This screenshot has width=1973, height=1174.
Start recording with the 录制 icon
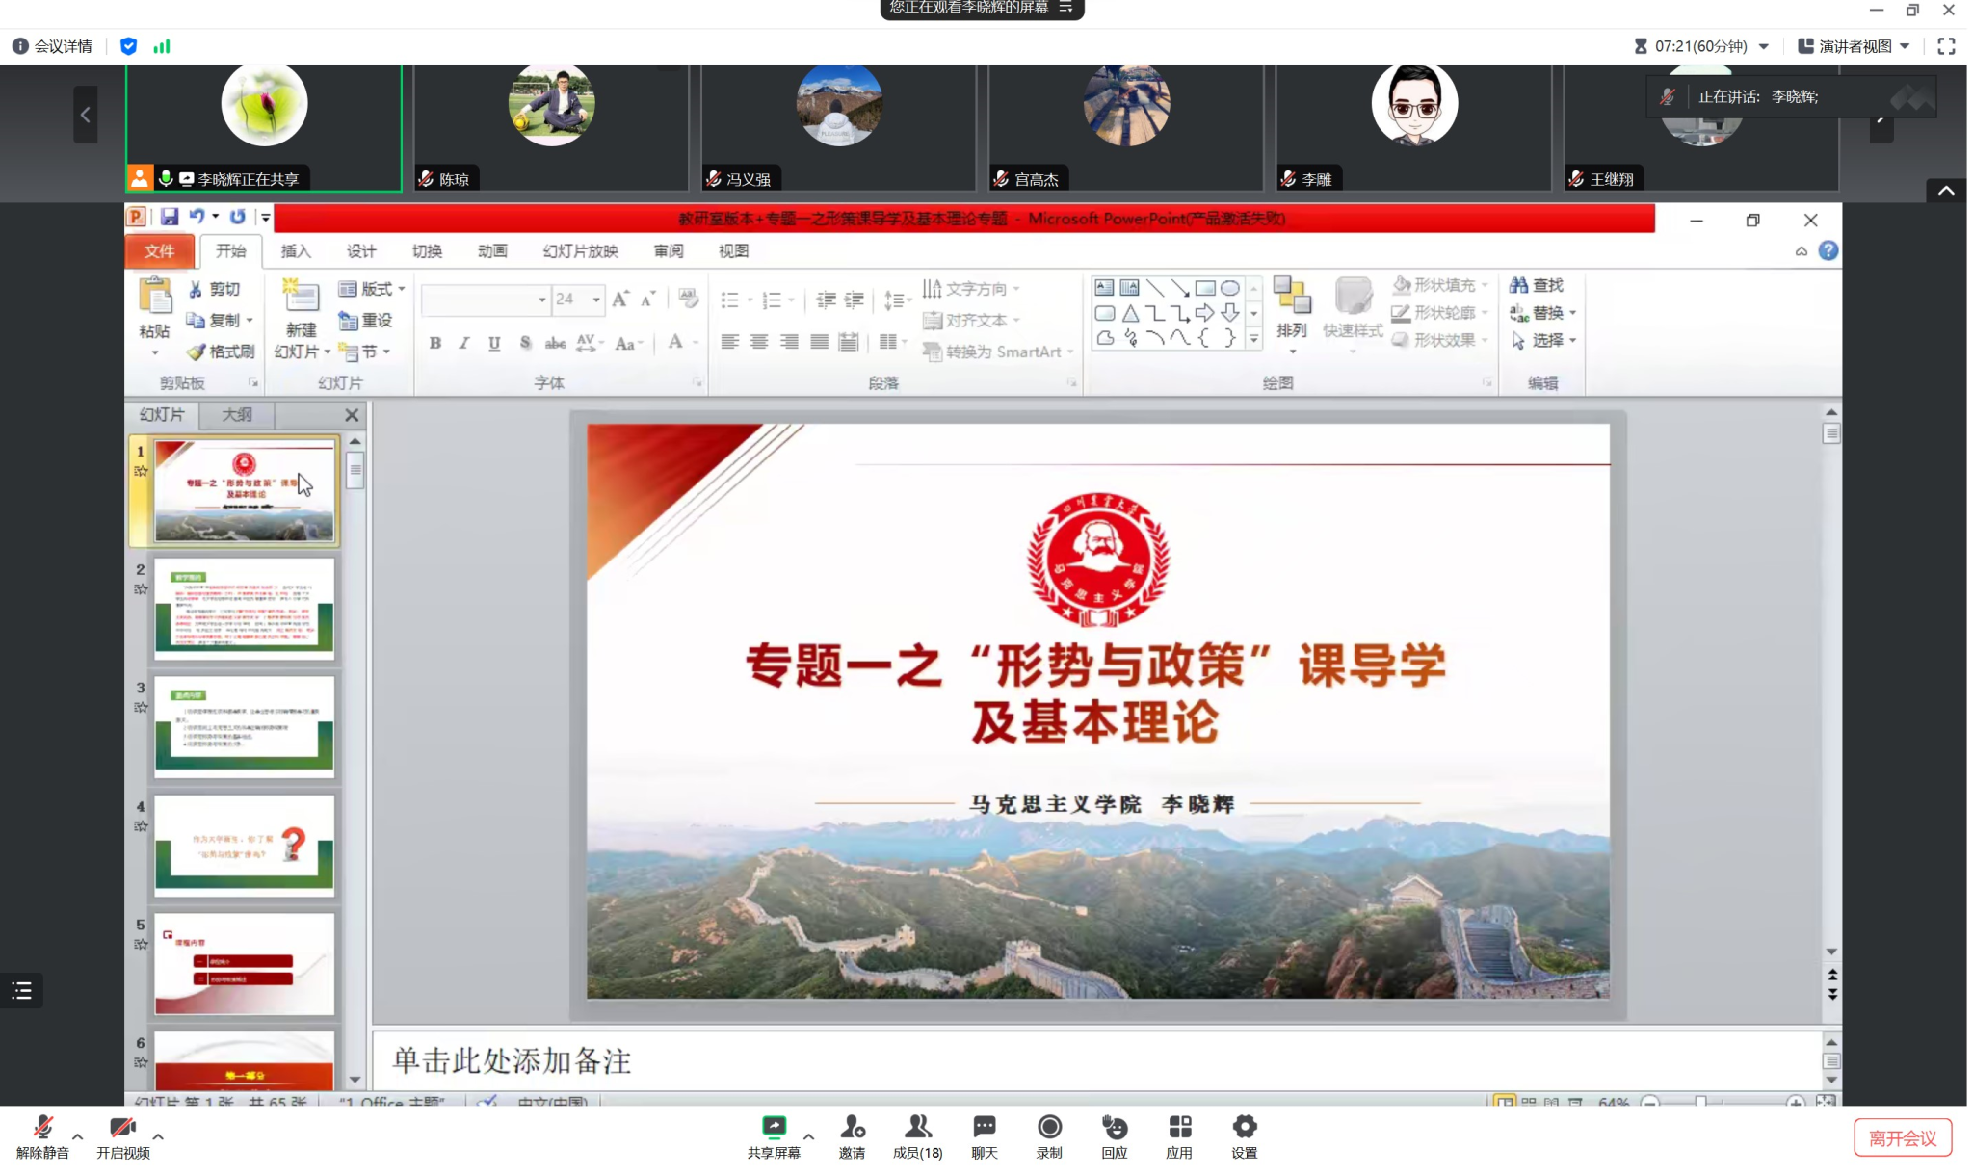tap(1047, 1135)
